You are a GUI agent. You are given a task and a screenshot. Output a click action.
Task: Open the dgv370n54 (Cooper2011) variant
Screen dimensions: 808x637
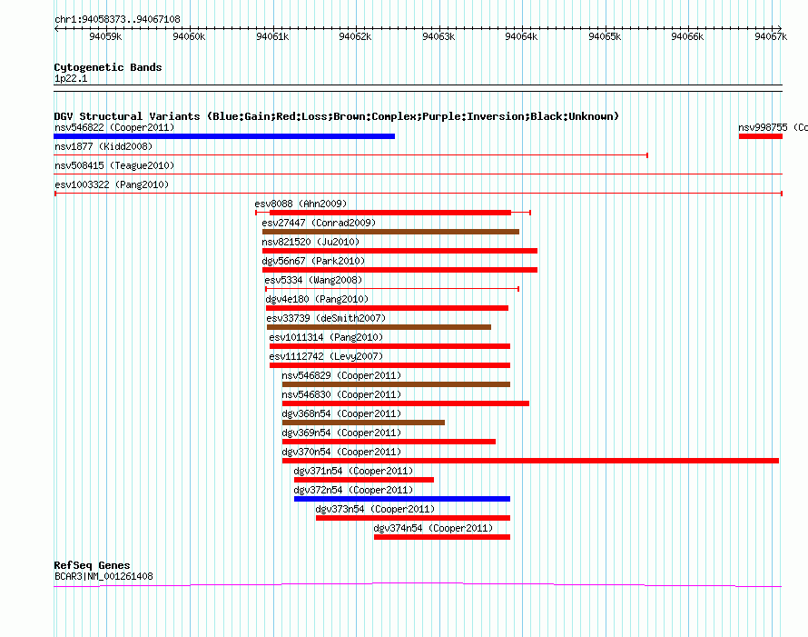pyautogui.click(x=341, y=452)
